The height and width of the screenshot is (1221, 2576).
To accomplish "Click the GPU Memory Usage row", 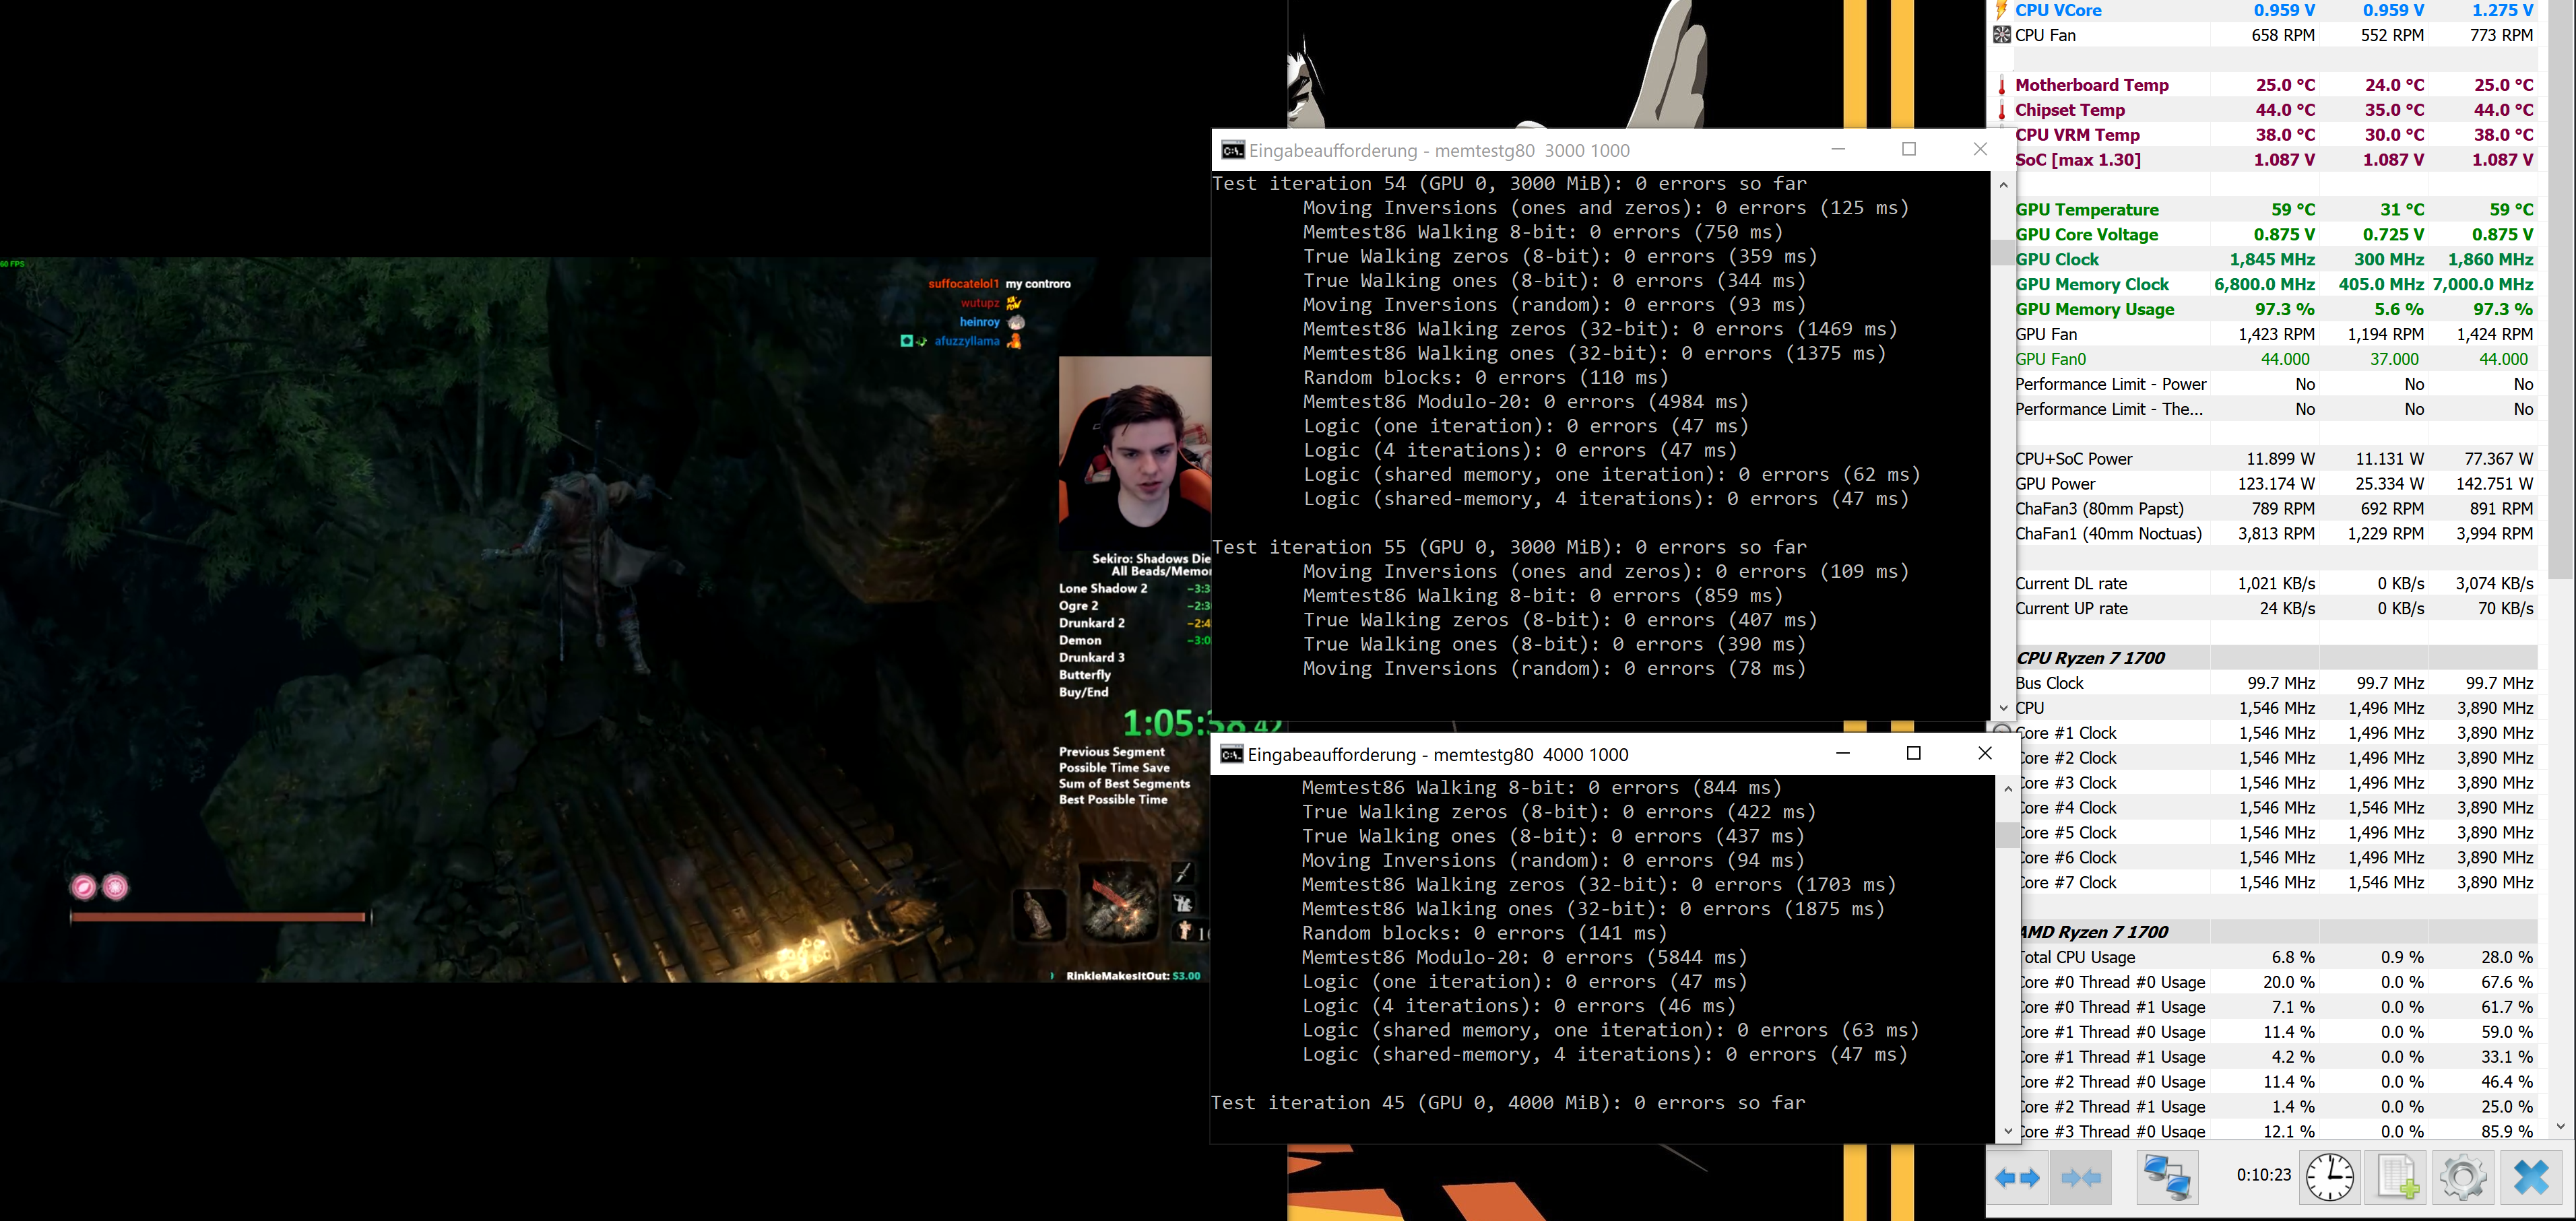I will (2095, 310).
